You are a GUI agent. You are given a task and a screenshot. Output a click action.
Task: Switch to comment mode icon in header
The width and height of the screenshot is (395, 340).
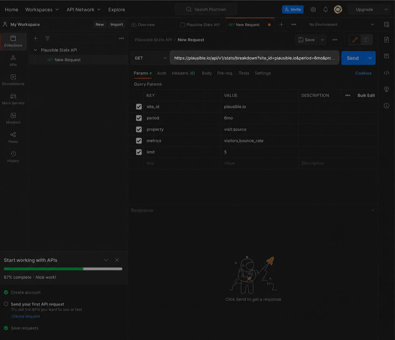366,40
